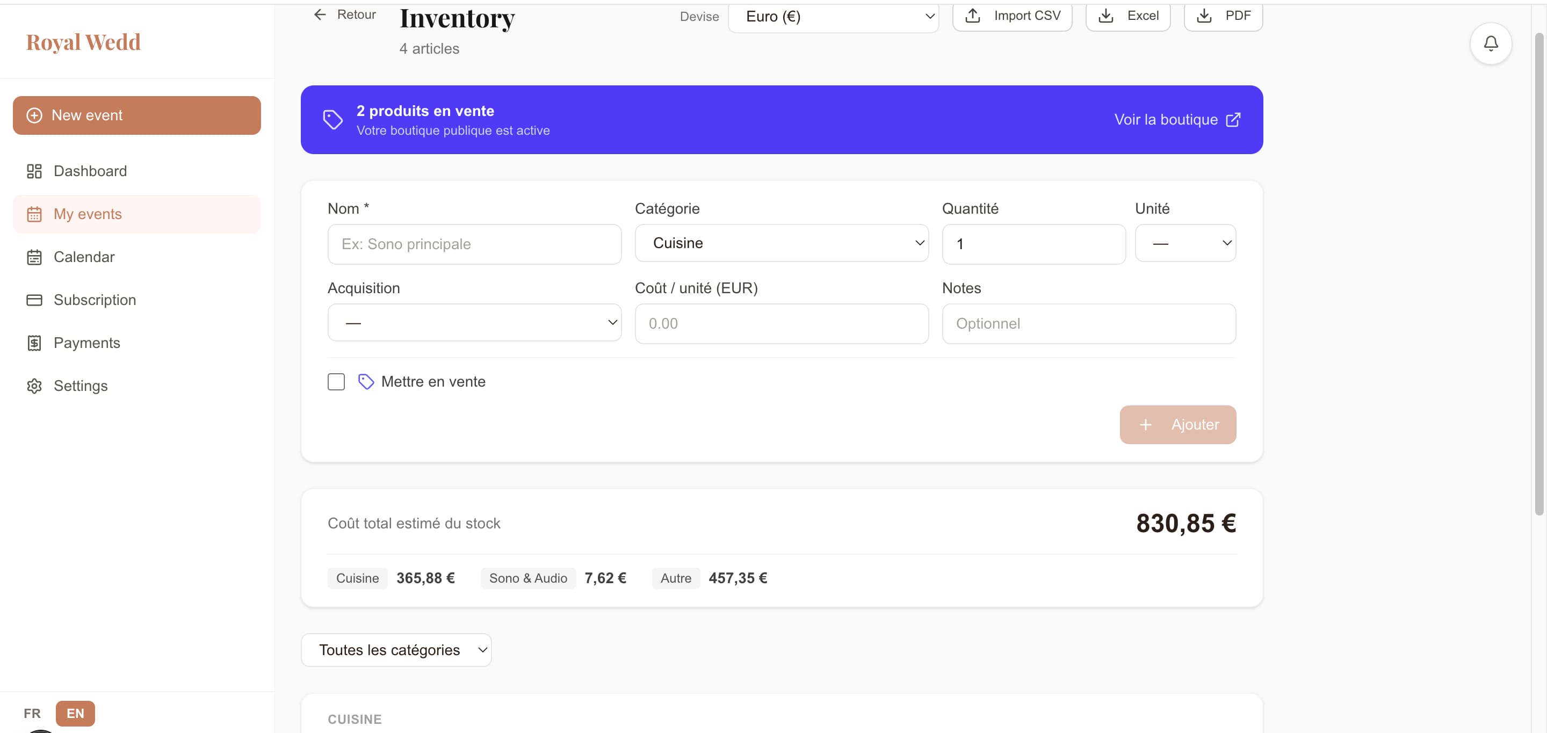
Task: Click the download icon on the Excel button
Action: 1105,16
